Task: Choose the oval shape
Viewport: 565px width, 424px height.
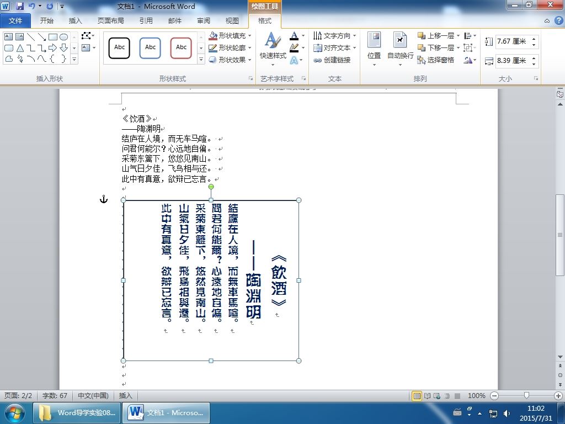Action: (64, 37)
